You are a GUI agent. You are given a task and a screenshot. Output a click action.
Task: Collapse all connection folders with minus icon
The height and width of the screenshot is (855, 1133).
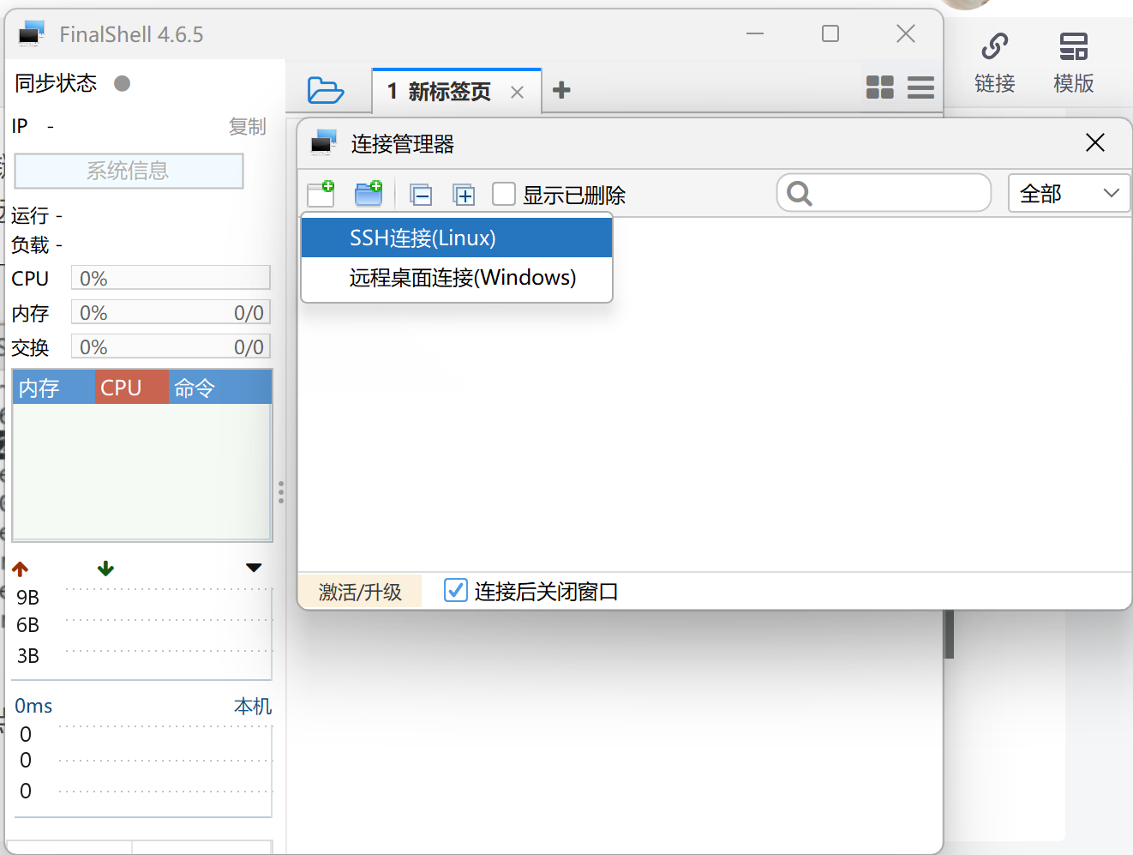(x=421, y=195)
